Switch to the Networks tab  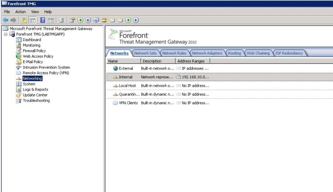tap(119, 53)
